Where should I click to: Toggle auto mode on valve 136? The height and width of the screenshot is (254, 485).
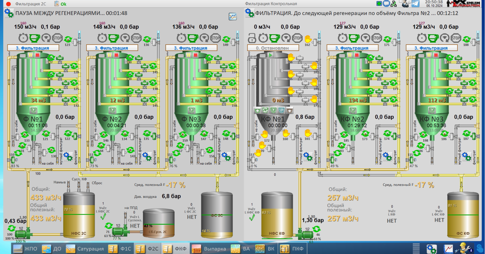147,39
